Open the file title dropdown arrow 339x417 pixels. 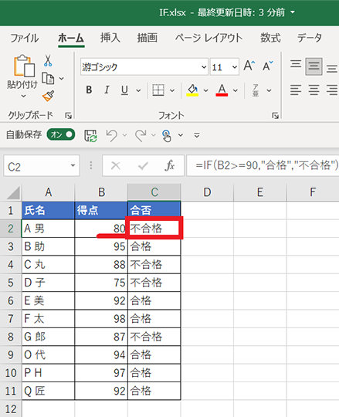(293, 12)
